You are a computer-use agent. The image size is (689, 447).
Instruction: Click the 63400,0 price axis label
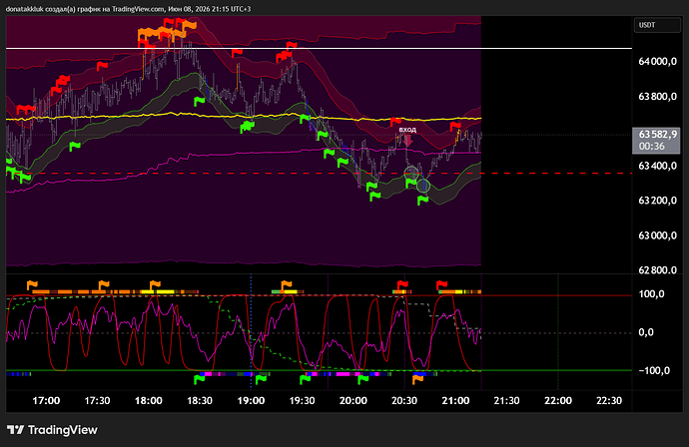coord(657,166)
